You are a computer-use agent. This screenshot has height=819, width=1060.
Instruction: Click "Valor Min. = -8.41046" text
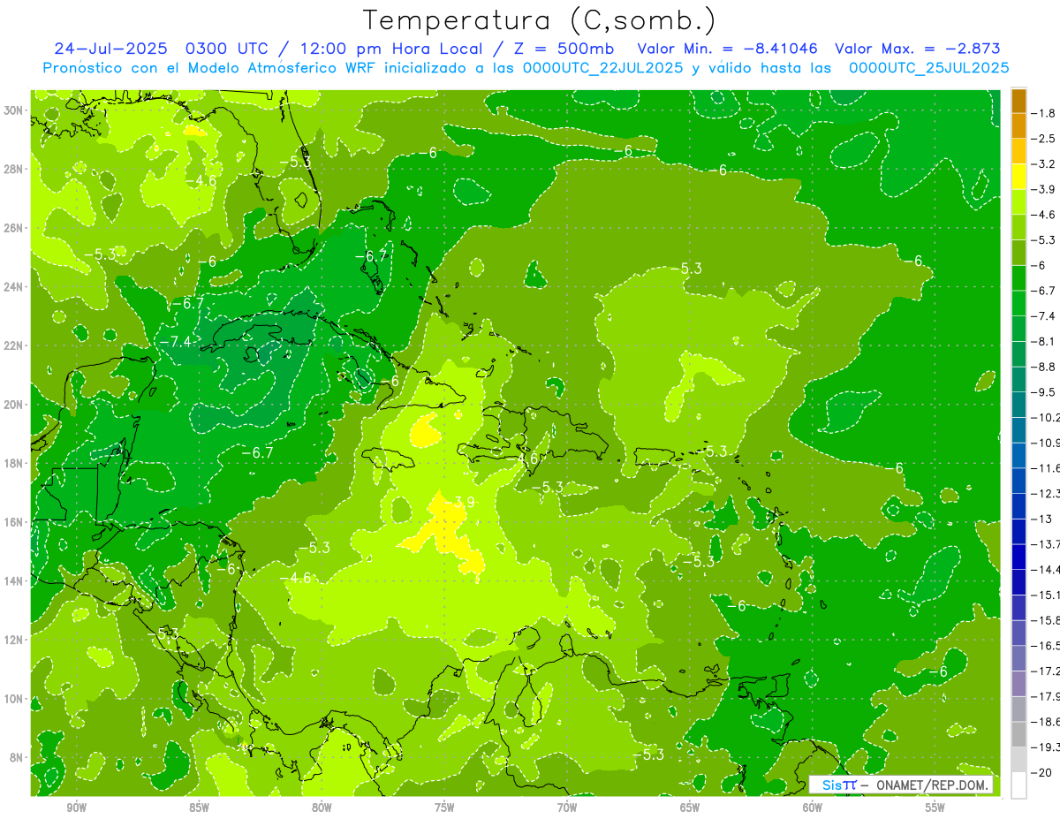727,48
